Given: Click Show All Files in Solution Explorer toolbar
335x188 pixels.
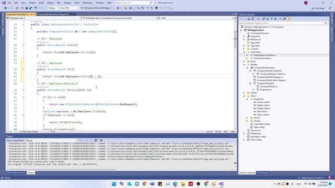Looking at the screenshot, I should pyautogui.click(x=275, y=19).
